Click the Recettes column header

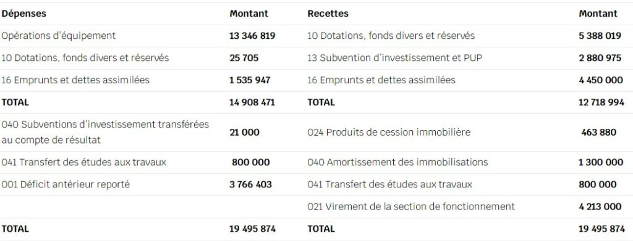(x=328, y=14)
